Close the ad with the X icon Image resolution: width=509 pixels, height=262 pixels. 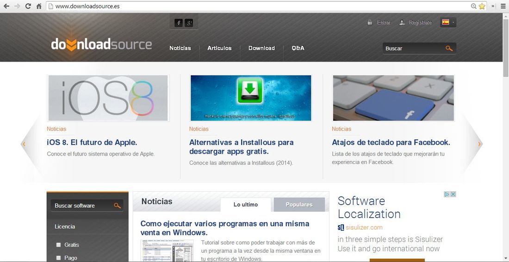coord(453,194)
